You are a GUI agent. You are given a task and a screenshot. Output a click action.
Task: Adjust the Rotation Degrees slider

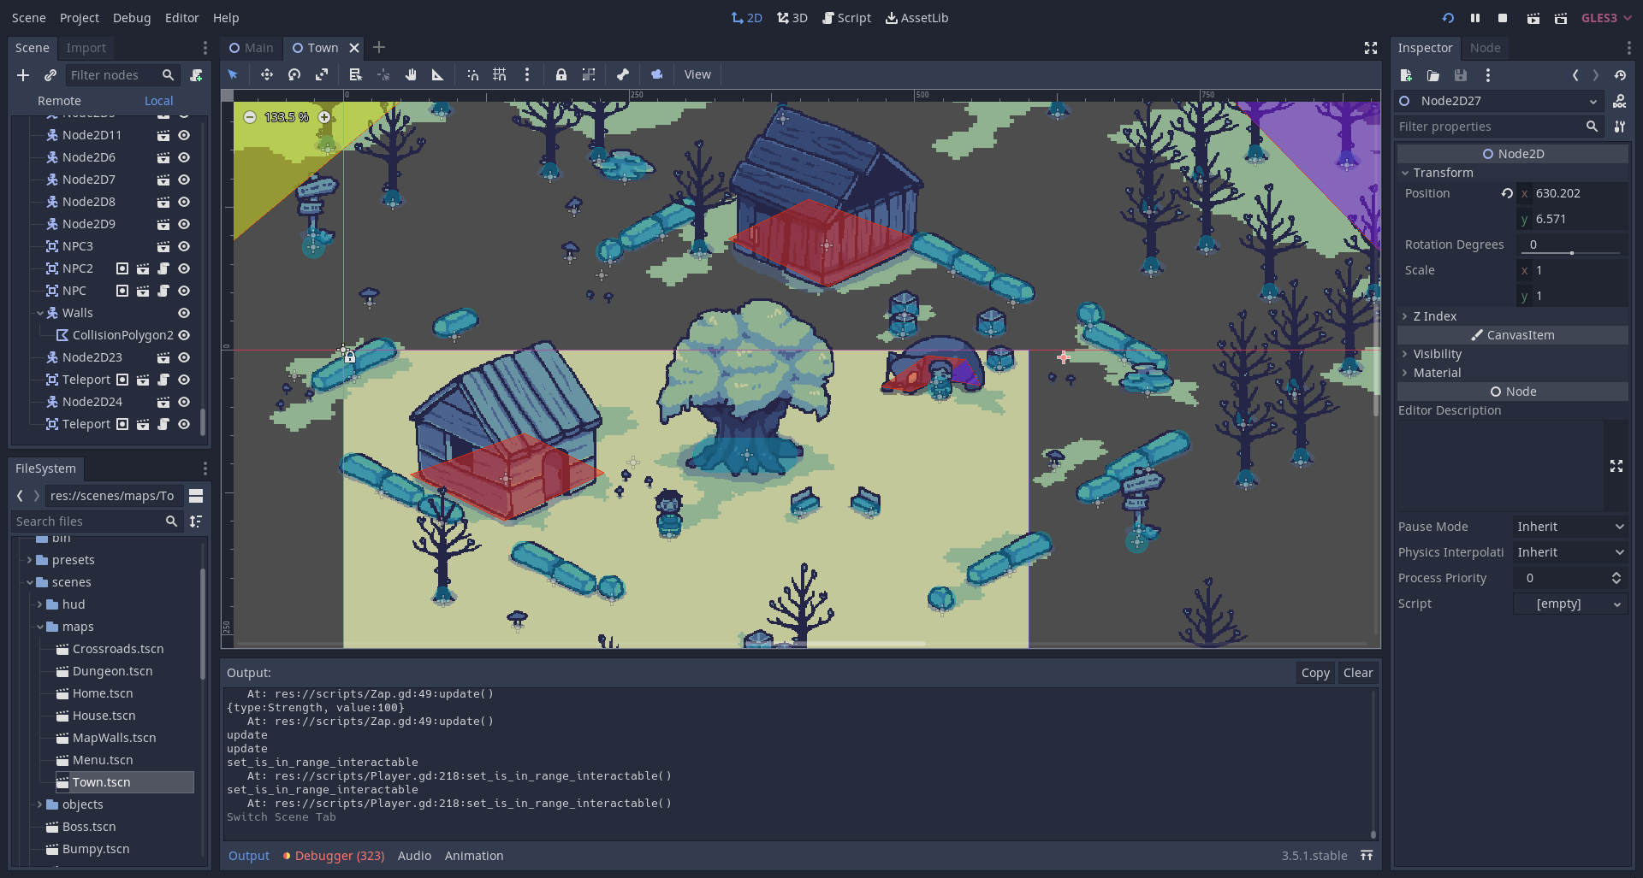click(x=1572, y=252)
